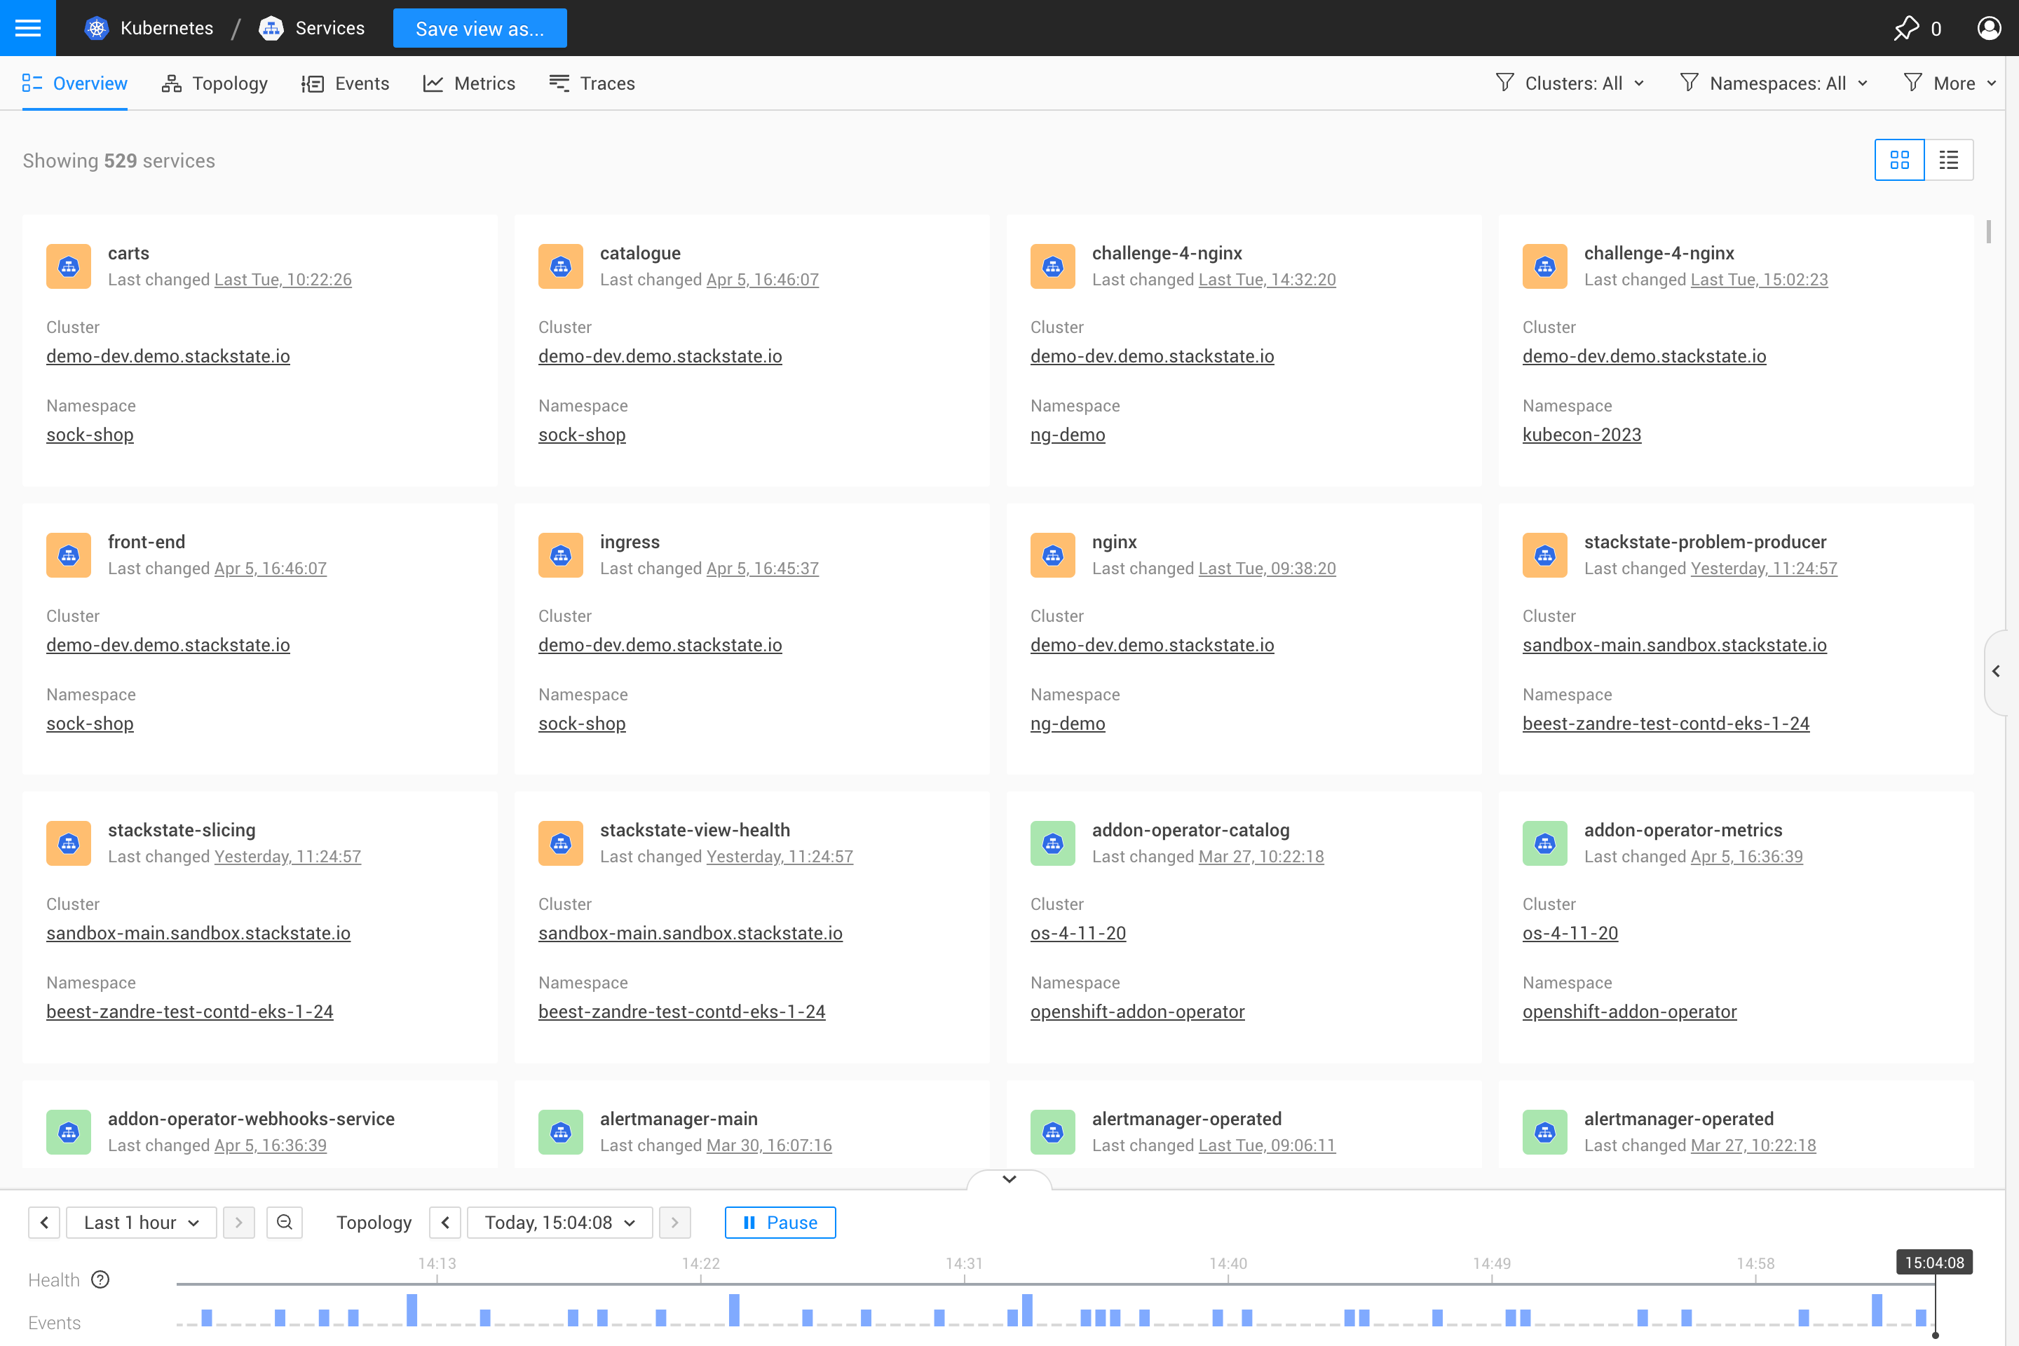The width and height of the screenshot is (2019, 1346).
Task: Enable grid view layout
Action: point(1900,160)
